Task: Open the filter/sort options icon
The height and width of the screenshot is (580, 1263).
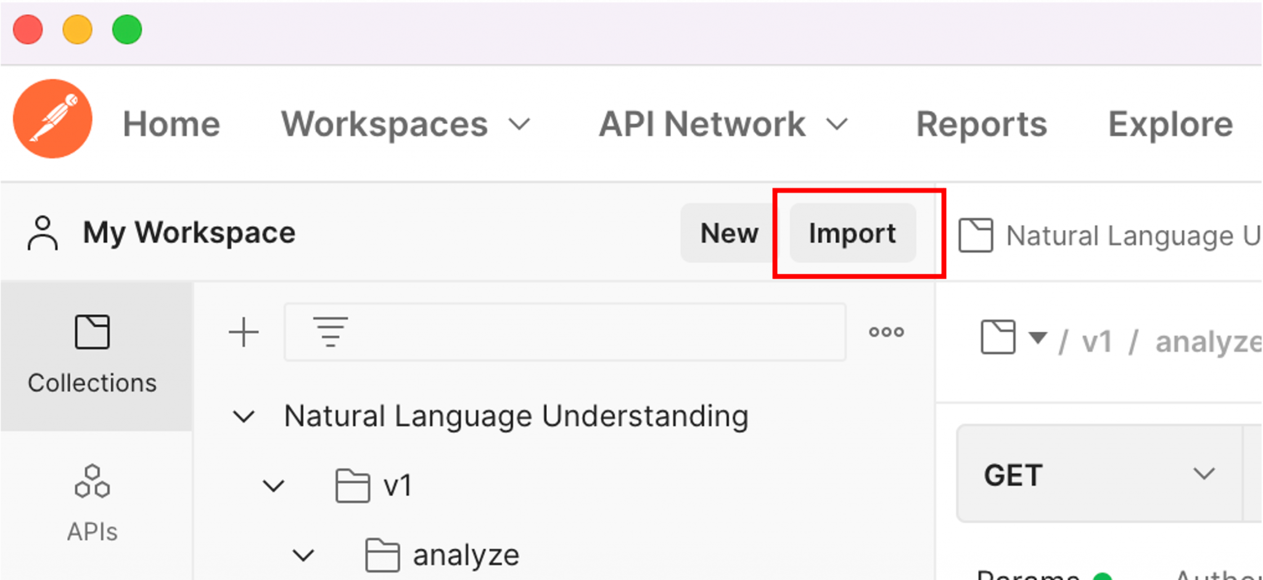Action: point(331,332)
